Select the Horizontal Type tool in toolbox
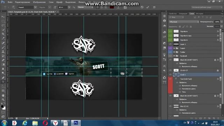The image size is (224, 126). [3, 82]
